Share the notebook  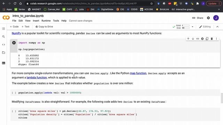pyautogui.click(x=198, y=18)
